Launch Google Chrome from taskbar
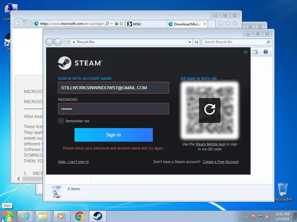 click(x=79, y=216)
